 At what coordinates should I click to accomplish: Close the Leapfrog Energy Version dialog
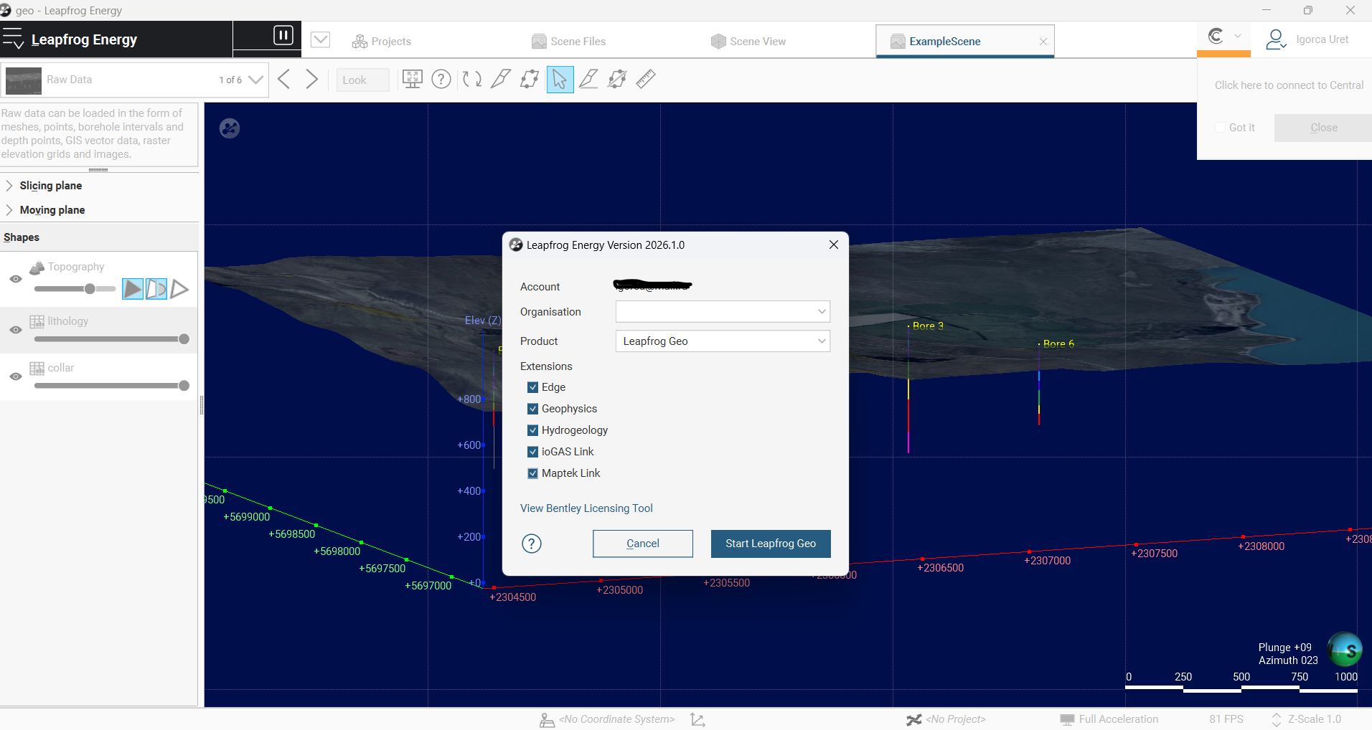point(834,245)
